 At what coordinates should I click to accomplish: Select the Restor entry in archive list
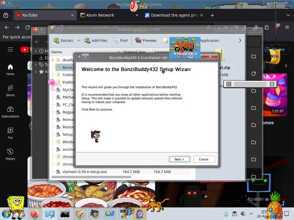[x=65, y=127]
